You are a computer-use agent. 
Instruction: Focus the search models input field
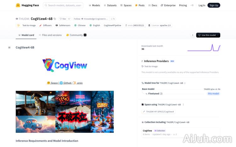pos(63,5)
